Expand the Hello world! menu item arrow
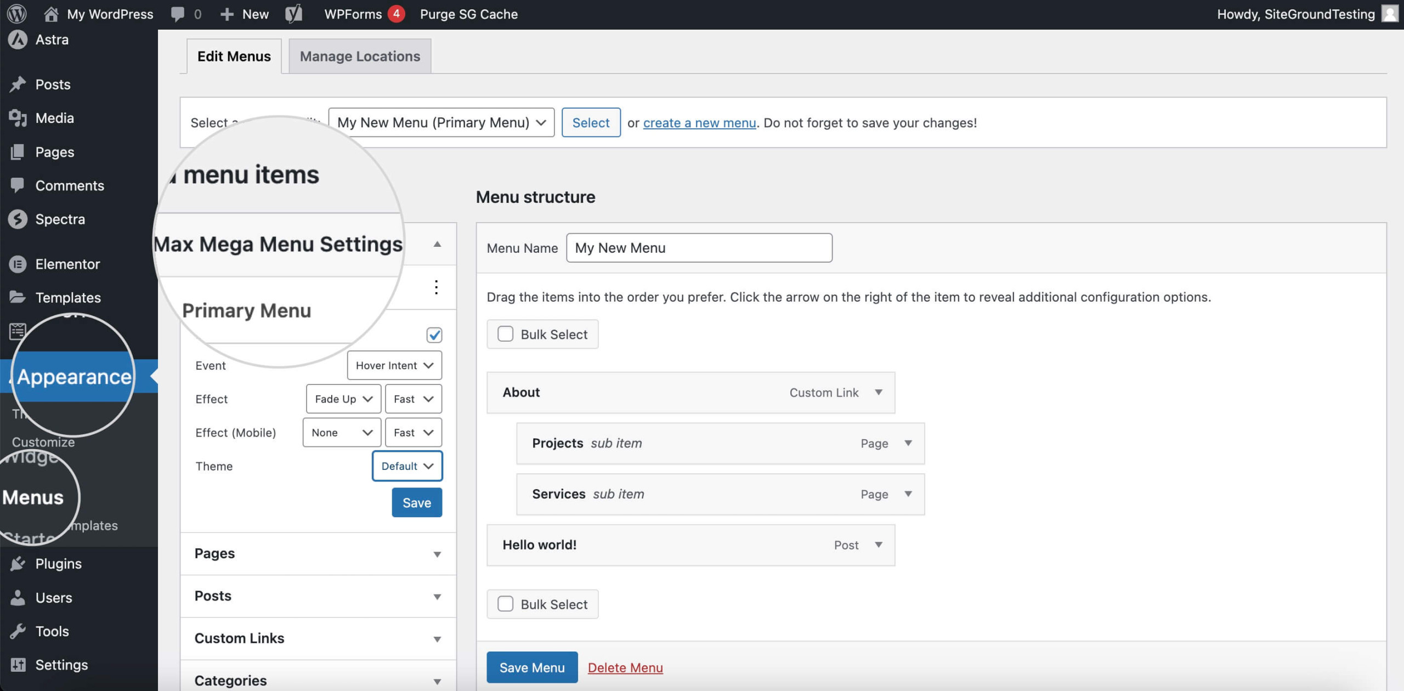Viewport: 1404px width, 691px height. pyautogui.click(x=879, y=545)
